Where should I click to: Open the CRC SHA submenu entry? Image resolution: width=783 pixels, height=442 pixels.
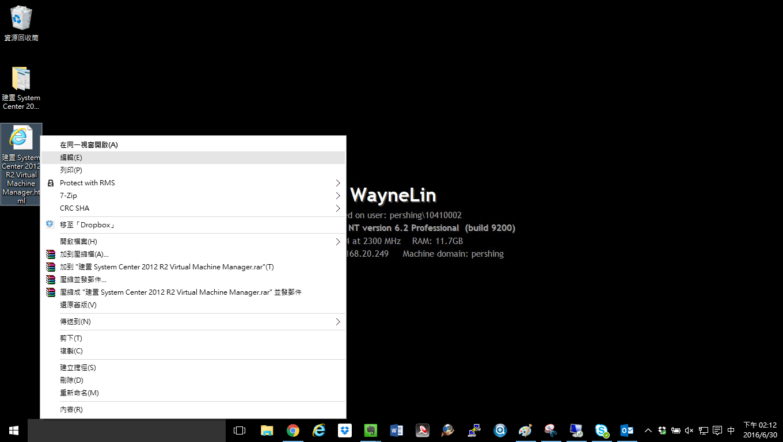[x=193, y=208]
